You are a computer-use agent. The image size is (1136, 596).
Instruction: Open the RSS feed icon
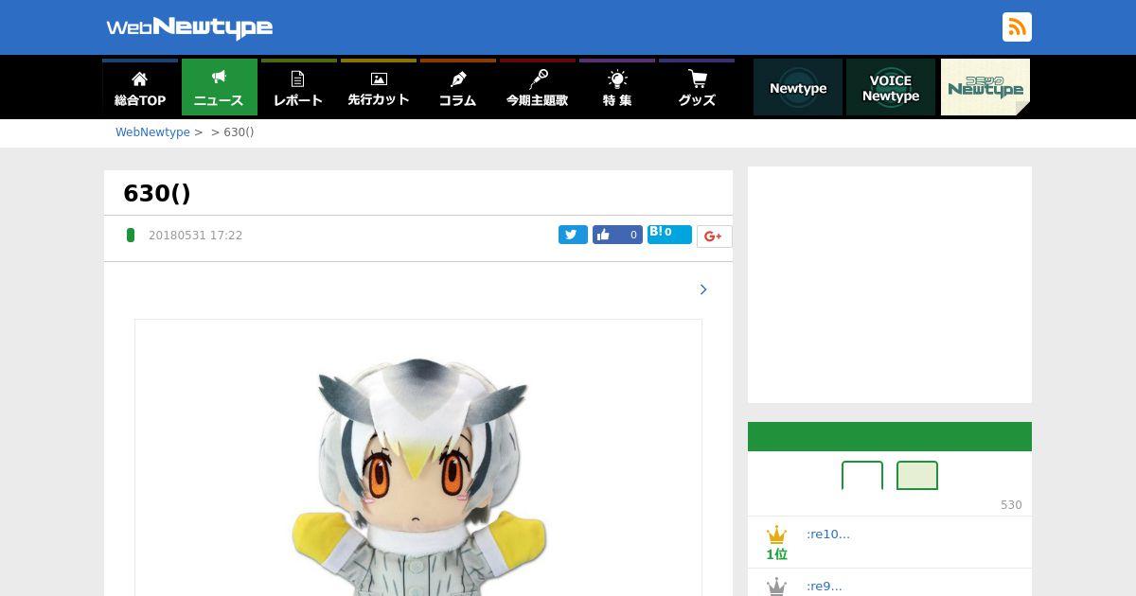point(1017,27)
